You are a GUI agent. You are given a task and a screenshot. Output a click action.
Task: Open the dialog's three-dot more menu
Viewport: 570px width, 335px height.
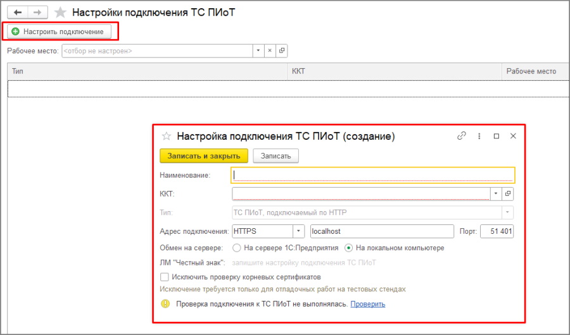(479, 136)
